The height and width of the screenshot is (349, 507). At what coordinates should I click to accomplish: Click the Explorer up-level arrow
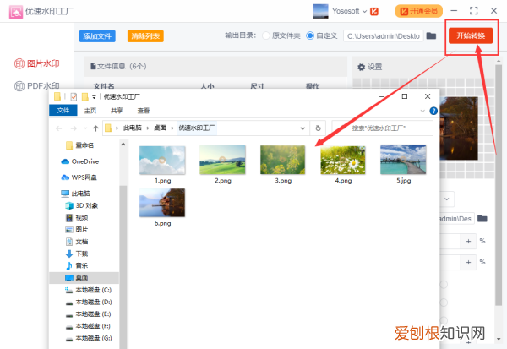(95, 128)
